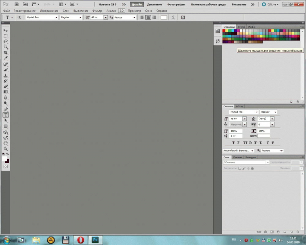Select the Move tool
The width and height of the screenshot is (306, 245).
pyautogui.click(x=6, y=30)
